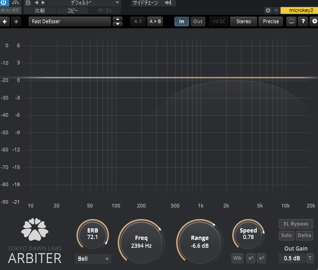Click the undo arrow icon

[x=6, y=21]
